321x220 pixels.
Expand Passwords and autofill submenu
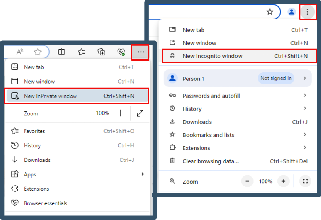tap(305, 96)
